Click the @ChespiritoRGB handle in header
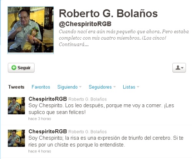This screenshot has height=159, width=192. pos(85,24)
